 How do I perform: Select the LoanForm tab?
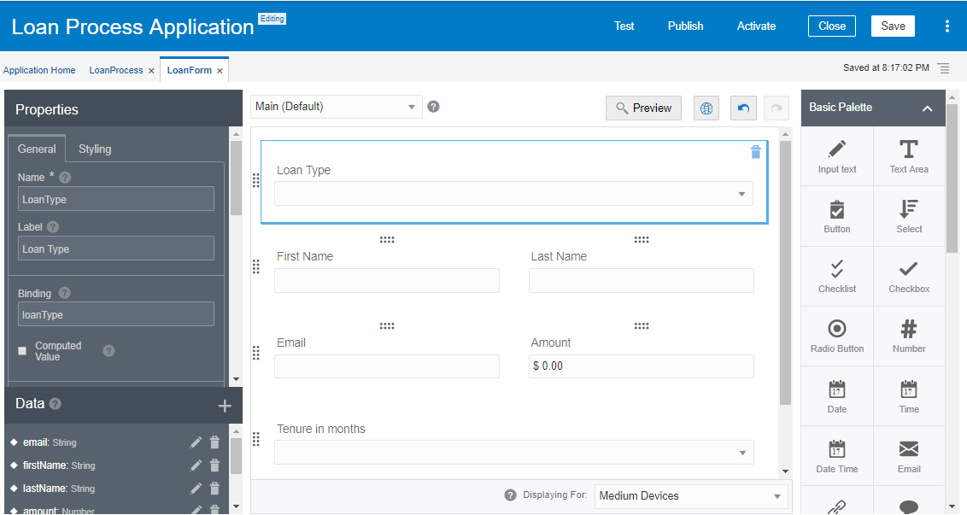190,70
